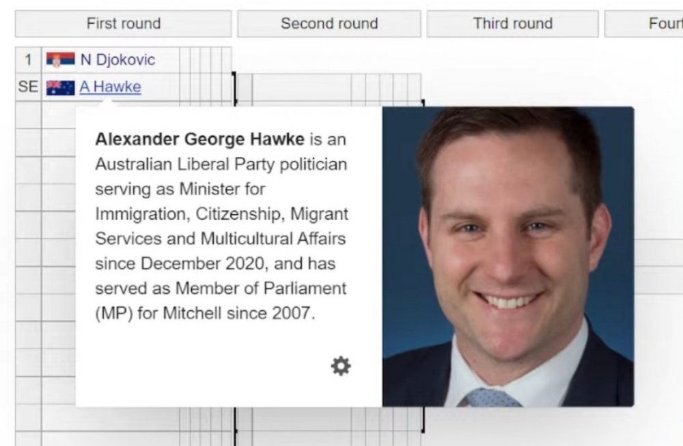
Task: Click the Australian flag beside A Hawke
Action: coord(60,87)
